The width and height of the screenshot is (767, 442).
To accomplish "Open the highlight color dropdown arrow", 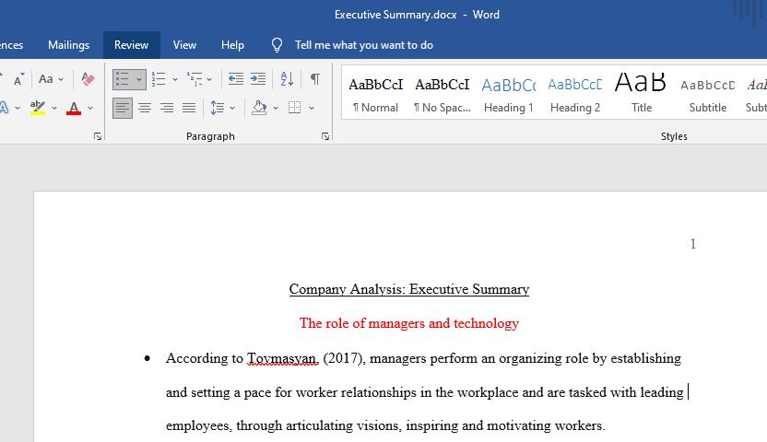I will click(54, 108).
